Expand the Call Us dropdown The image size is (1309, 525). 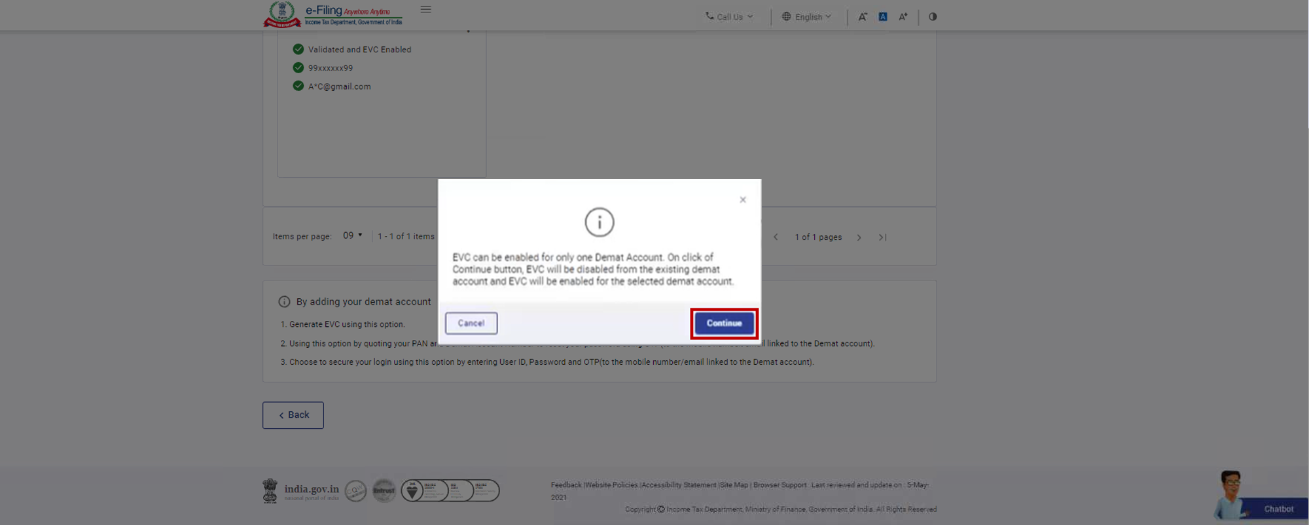(729, 17)
